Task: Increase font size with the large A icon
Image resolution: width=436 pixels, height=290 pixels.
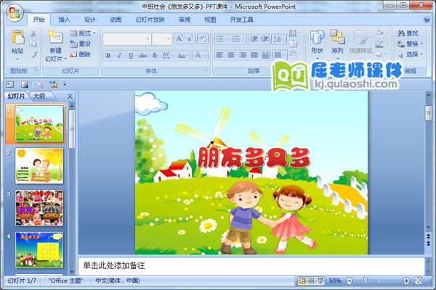Action: (179, 38)
